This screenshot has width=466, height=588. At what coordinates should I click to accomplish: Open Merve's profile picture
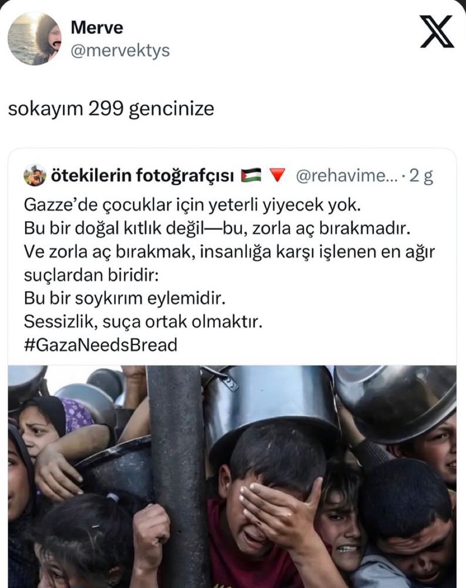click(35, 39)
